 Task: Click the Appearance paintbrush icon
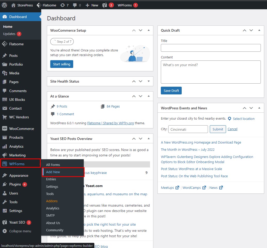tap(5, 175)
